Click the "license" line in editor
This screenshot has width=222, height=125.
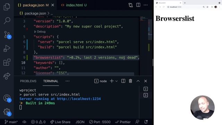51,73
